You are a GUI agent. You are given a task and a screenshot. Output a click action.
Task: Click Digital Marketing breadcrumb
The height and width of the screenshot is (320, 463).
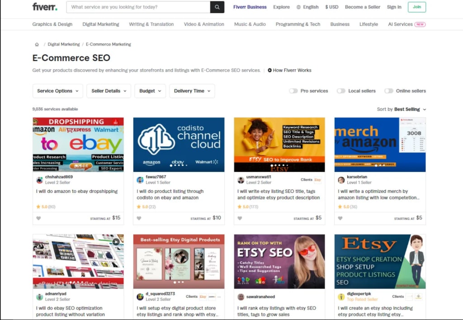[x=63, y=44]
